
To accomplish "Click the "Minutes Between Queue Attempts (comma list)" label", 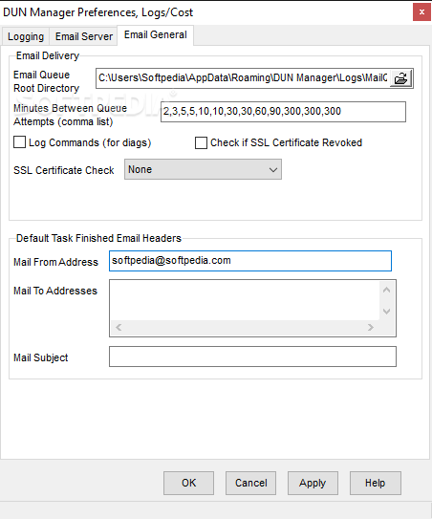I will pos(70,115).
